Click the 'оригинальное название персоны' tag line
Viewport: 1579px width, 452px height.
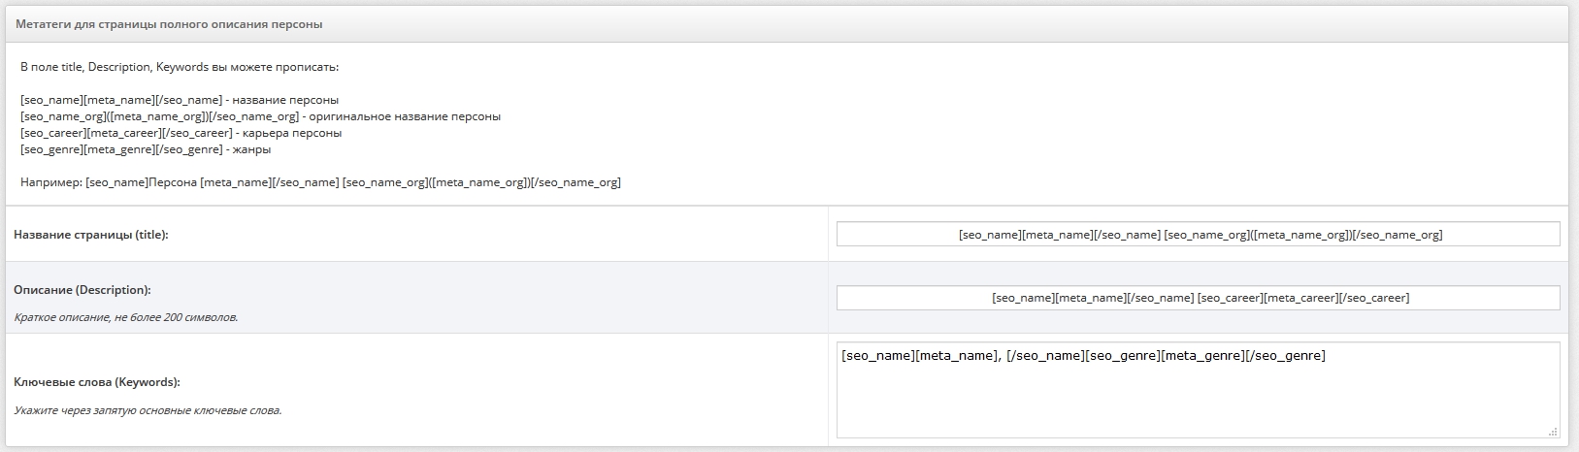point(260,116)
